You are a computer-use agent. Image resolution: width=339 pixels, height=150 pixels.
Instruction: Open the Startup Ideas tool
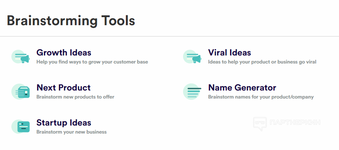click(64, 123)
